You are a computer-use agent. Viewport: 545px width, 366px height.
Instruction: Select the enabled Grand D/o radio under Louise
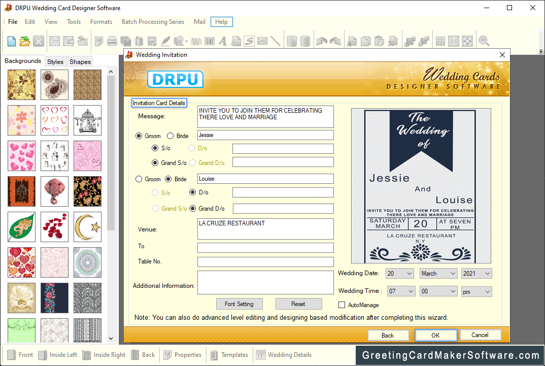(192, 209)
